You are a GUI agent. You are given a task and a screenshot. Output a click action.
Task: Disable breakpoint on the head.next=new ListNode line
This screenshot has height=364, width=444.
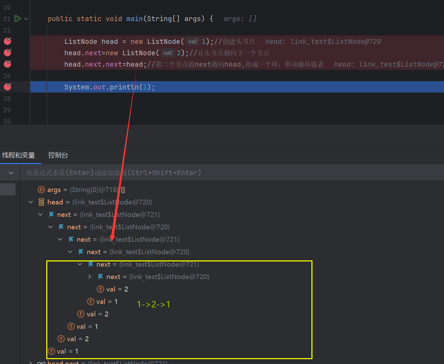(x=7, y=53)
